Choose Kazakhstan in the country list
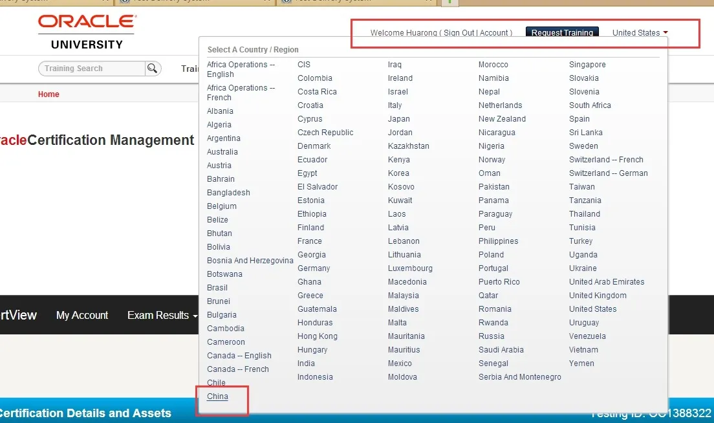The height and width of the screenshot is (423, 714). click(x=409, y=146)
